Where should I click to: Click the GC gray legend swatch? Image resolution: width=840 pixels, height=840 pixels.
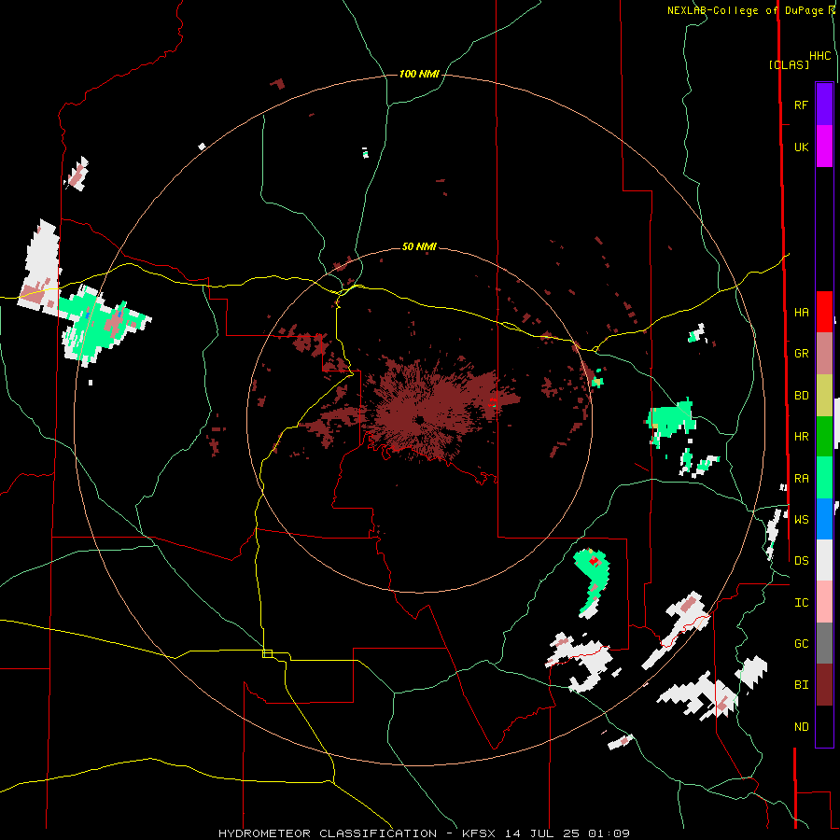pos(824,643)
